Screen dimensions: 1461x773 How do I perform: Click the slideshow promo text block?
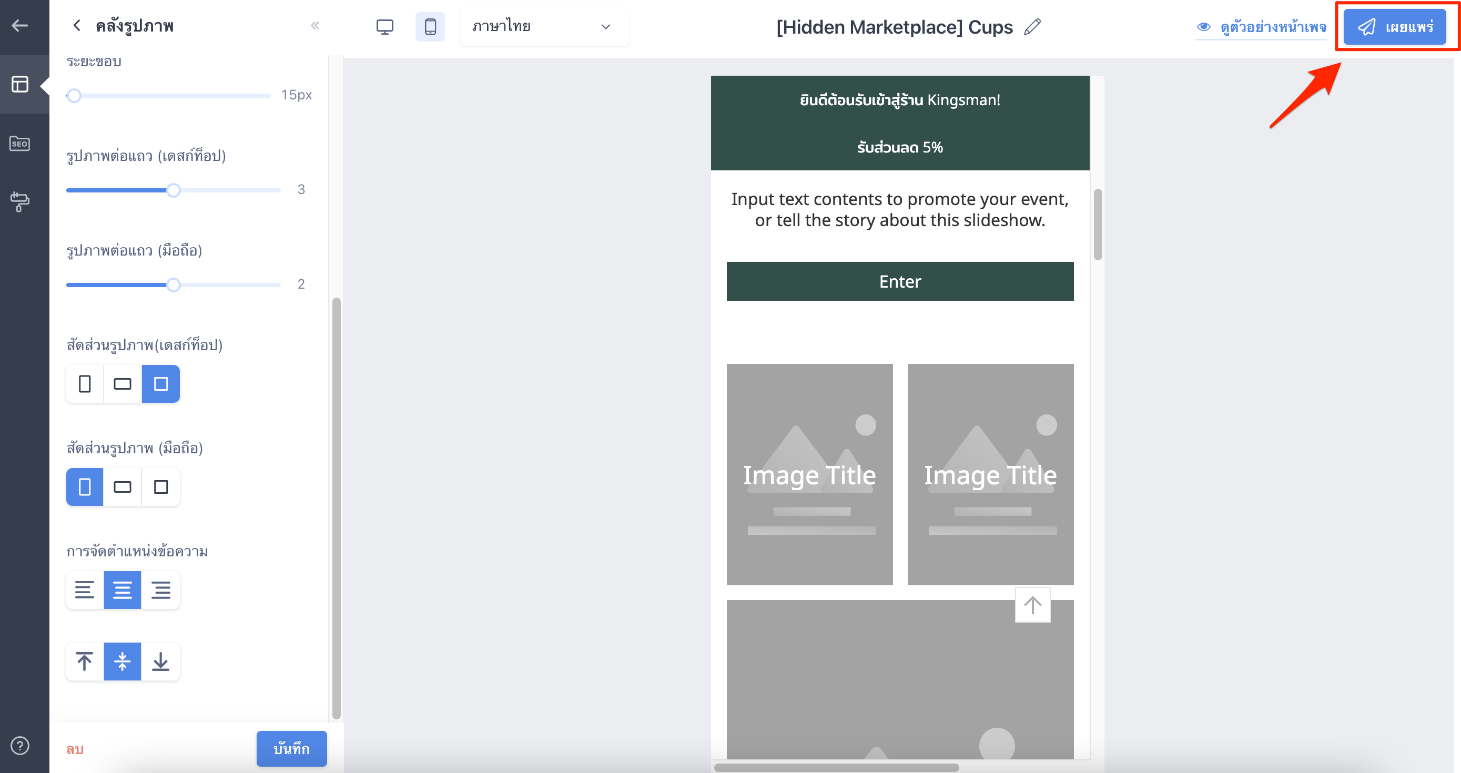(x=900, y=209)
